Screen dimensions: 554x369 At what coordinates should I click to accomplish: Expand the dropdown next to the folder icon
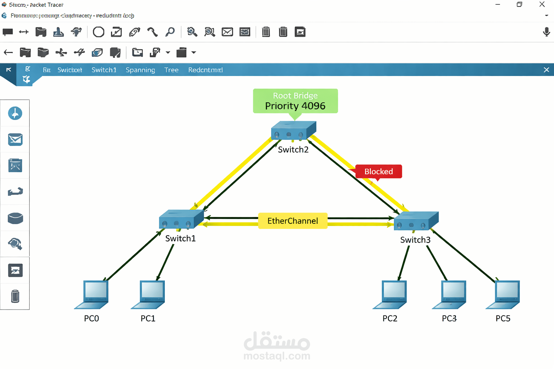(168, 53)
